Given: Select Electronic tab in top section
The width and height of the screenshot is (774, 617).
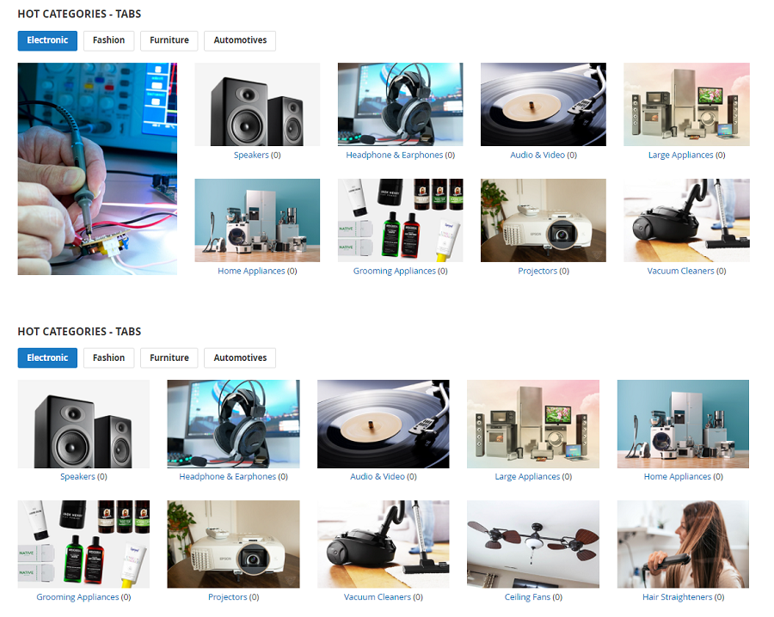Looking at the screenshot, I should coord(47,40).
